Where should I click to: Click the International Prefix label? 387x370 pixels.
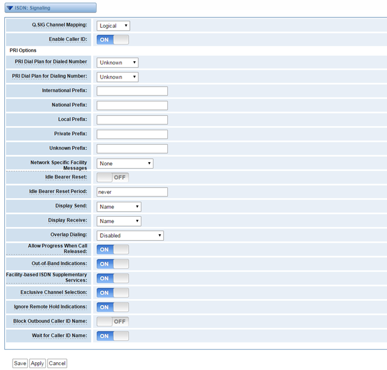click(x=64, y=91)
